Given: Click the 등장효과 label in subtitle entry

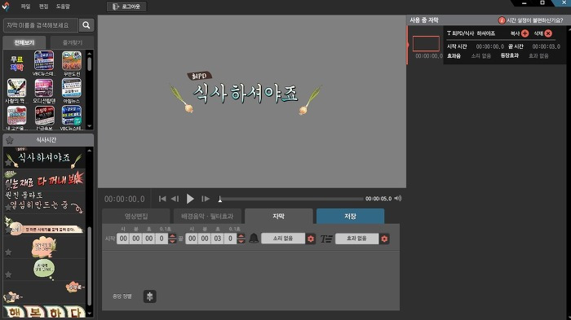Looking at the screenshot, I should [510, 55].
